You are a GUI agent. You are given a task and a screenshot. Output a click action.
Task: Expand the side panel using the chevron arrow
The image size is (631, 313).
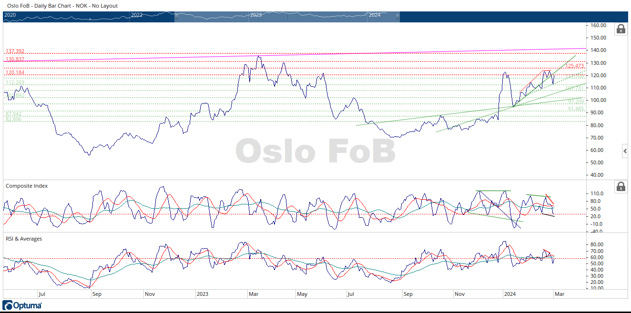point(625,151)
